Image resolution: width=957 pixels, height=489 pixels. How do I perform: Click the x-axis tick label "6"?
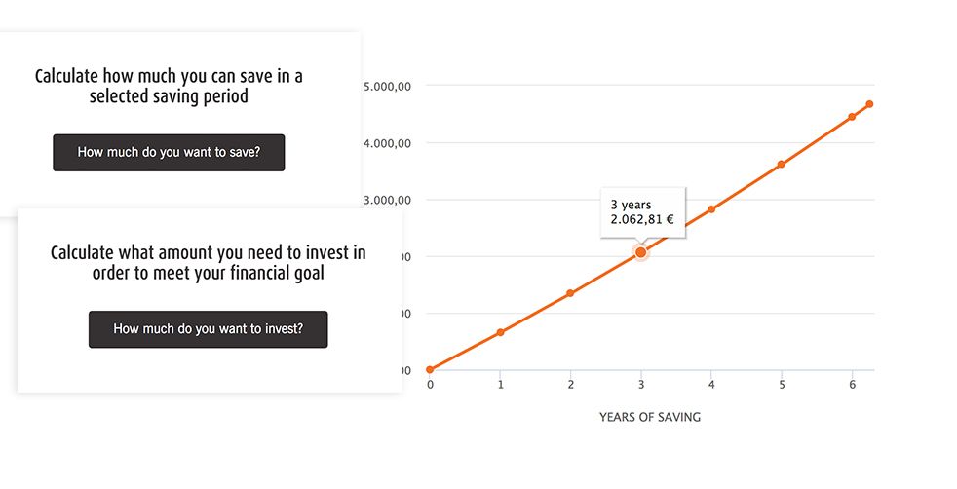tap(852, 385)
